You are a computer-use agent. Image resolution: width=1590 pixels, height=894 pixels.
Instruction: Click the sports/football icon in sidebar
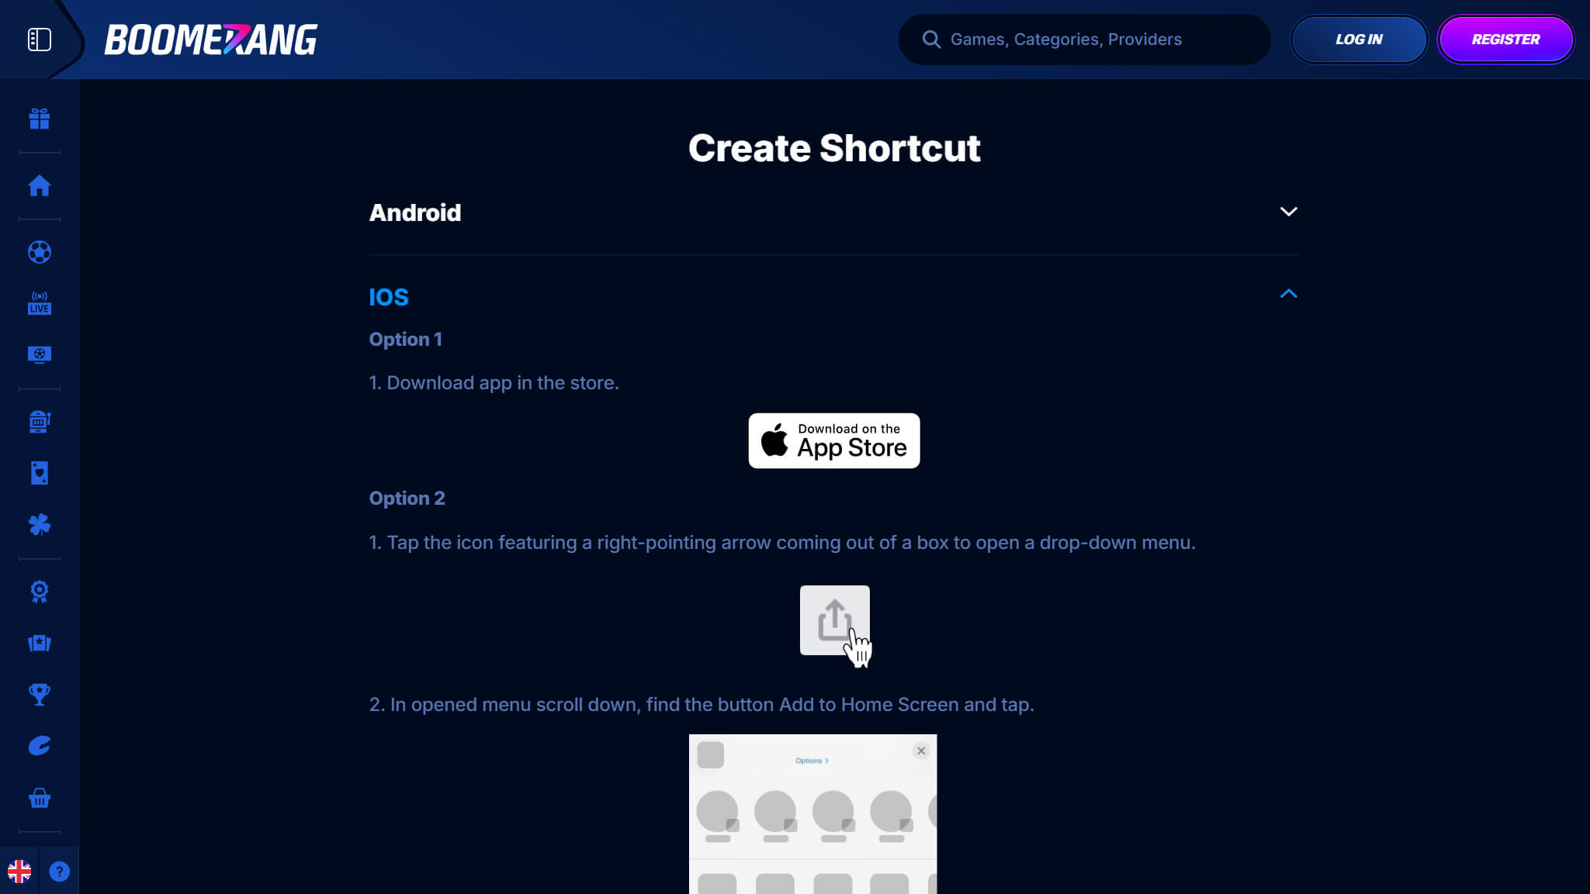(x=40, y=252)
